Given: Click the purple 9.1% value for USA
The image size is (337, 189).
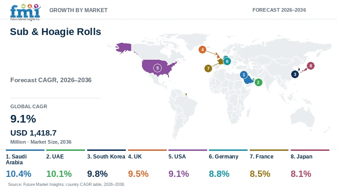Looking at the screenshot, I should point(178,174).
